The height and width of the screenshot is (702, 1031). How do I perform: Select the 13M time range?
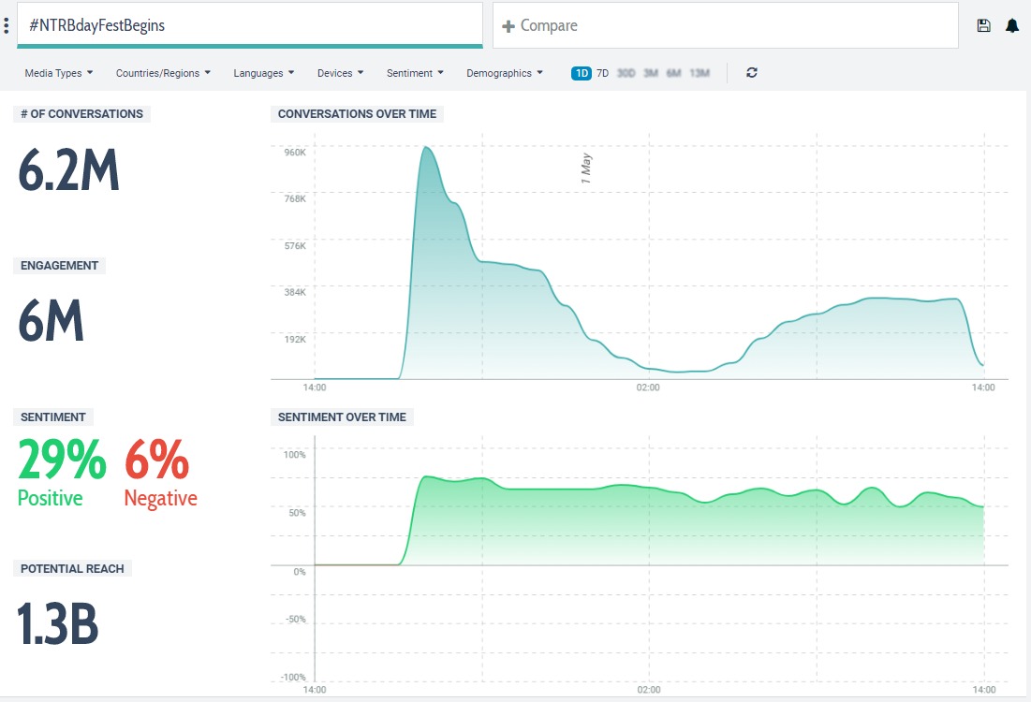[700, 73]
